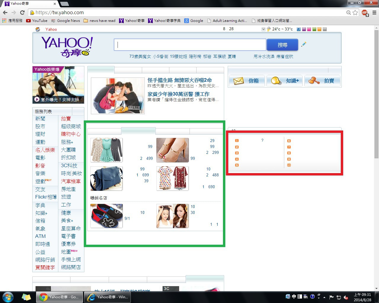Open the 信箱 mail button

[x=247, y=80]
